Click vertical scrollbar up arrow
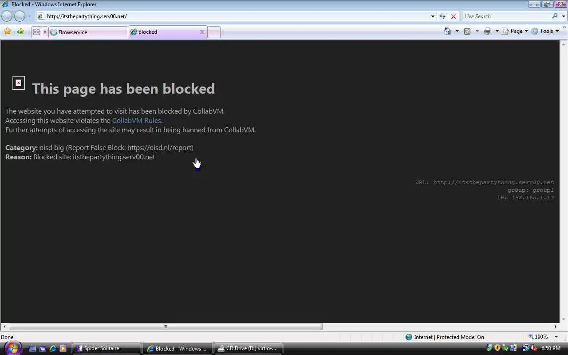Screen dimensions: 568x355 click(x=564, y=44)
